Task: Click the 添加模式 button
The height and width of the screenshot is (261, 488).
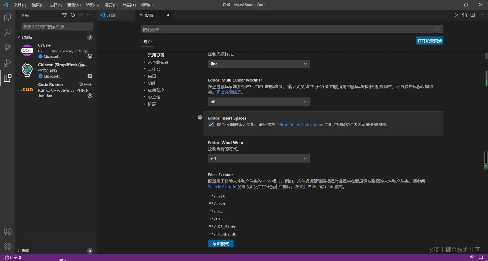Action: point(221,244)
